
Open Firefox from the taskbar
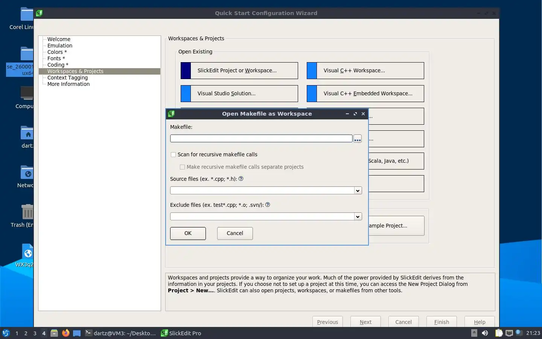coord(65,333)
